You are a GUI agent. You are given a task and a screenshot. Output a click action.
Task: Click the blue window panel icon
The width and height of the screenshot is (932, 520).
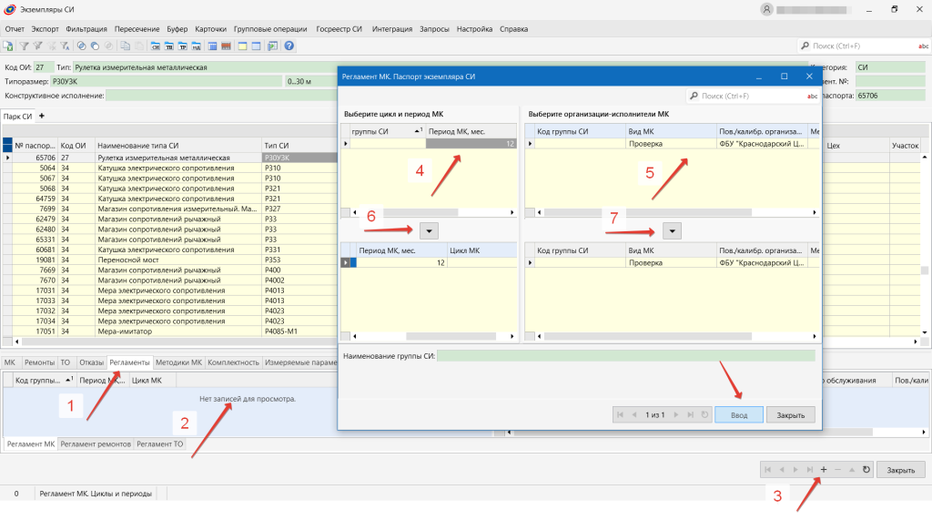256,46
